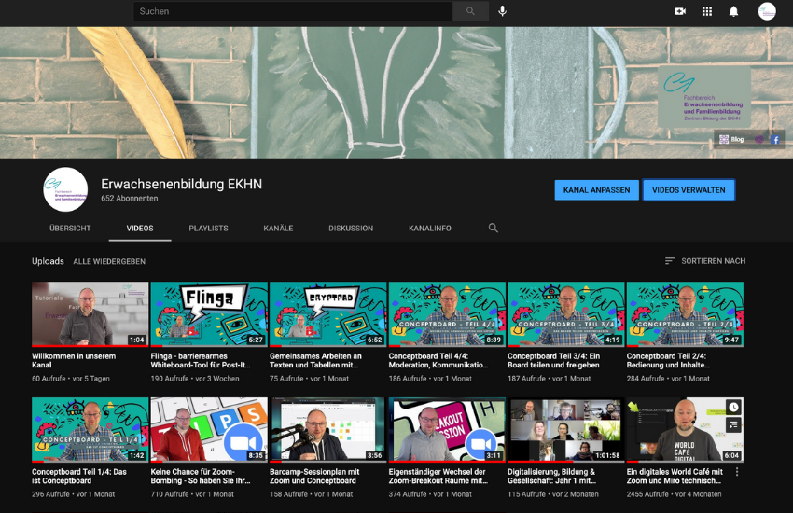Click channel name Erwachsenenbildung EKHN

tap(182, 184)
